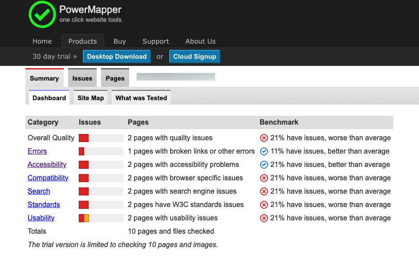Click the Totals row label
419x260 pixels.
click(37, 232)
